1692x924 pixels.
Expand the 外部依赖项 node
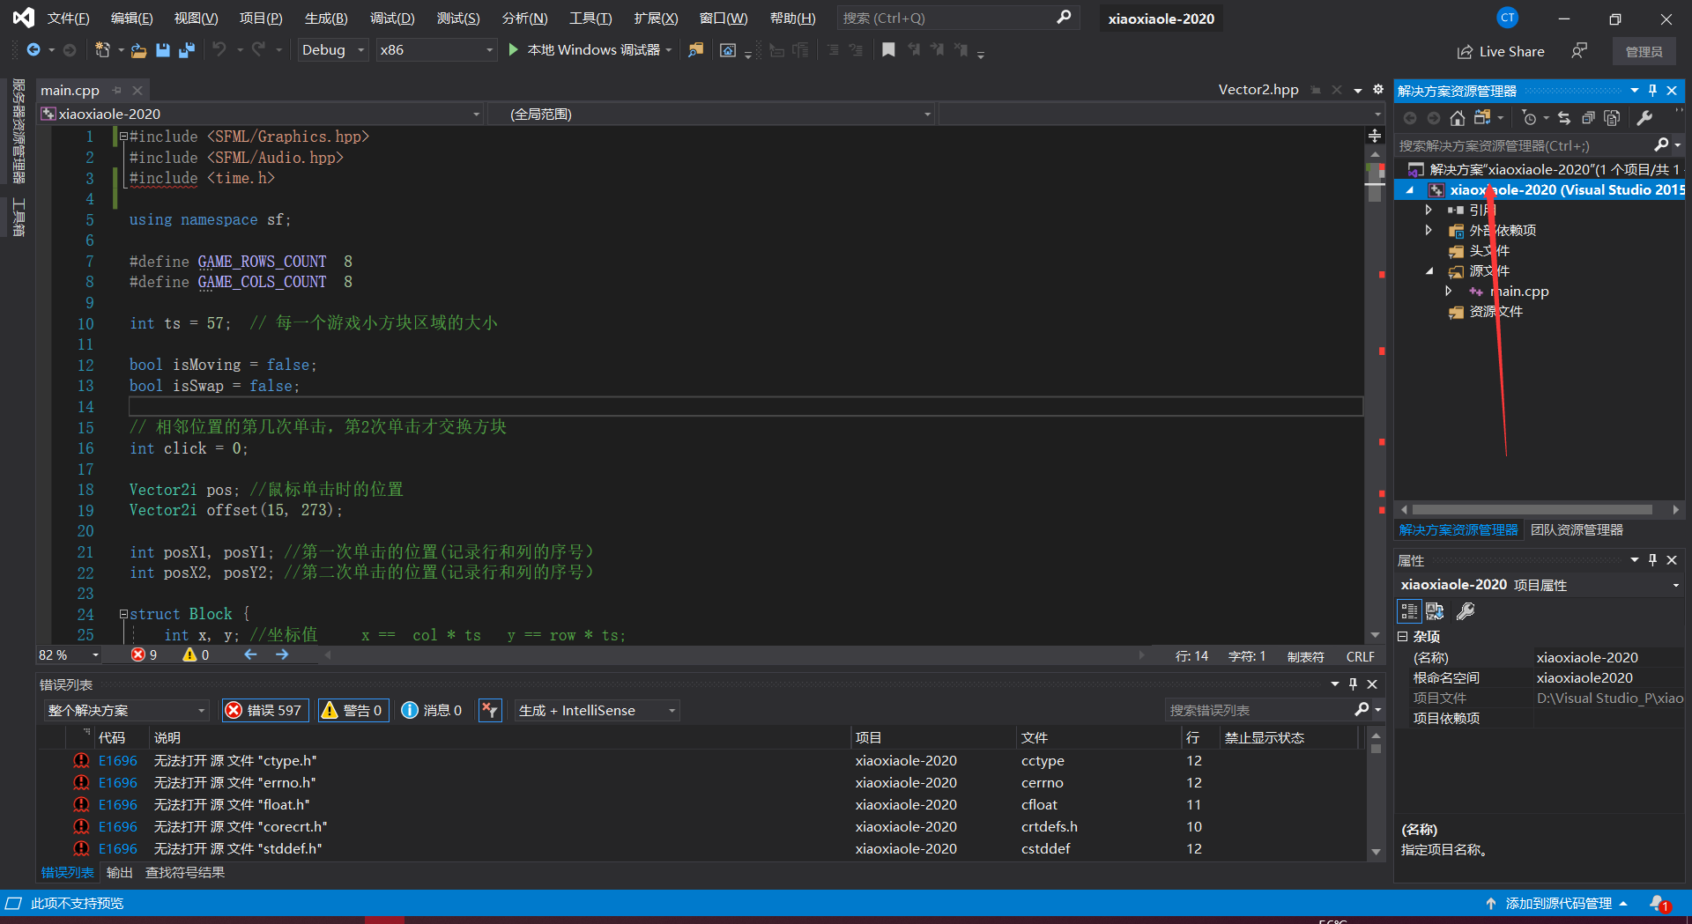1429,230
